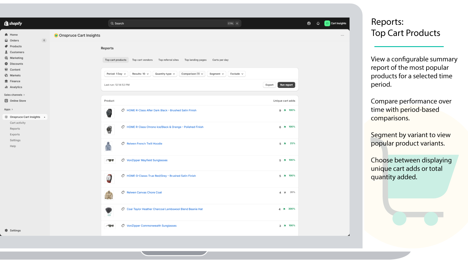
Task: Open the Segment dropdown
Action: (x=217, y=74)
